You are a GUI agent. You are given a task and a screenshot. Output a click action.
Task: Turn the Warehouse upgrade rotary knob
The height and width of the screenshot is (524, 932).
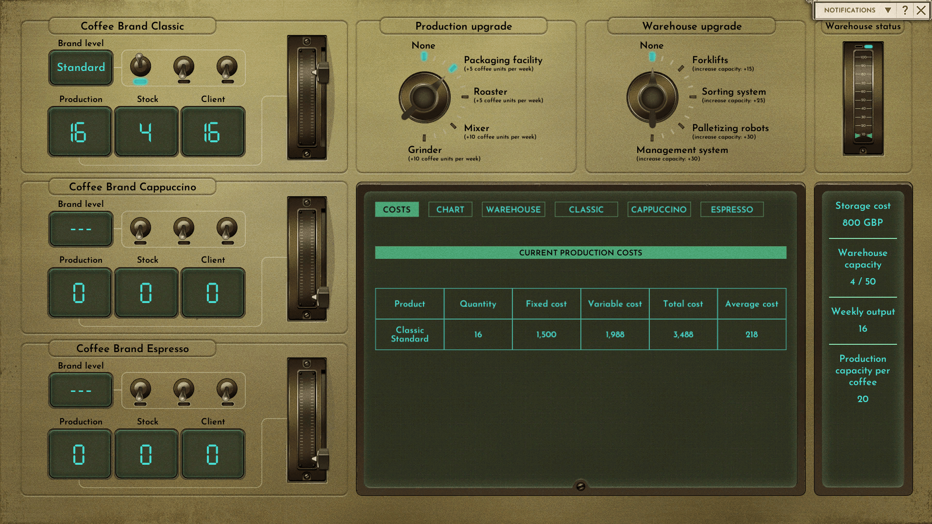point(652,97)
